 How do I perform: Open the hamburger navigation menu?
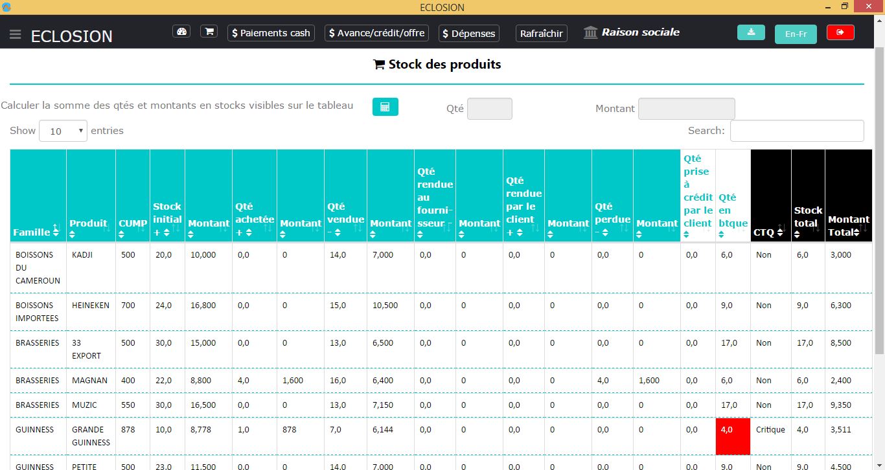[16, 35]
